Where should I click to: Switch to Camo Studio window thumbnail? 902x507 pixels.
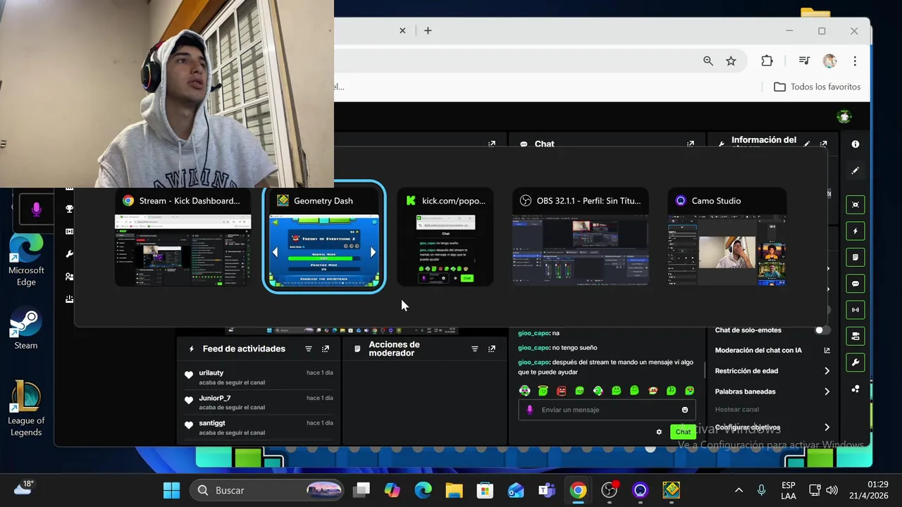point(727,237)
